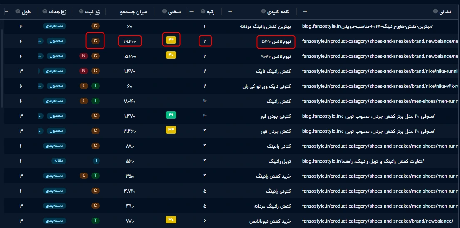
Task: Click the N intent badge in کفش رانینگ نایک row
Action: 84,71
